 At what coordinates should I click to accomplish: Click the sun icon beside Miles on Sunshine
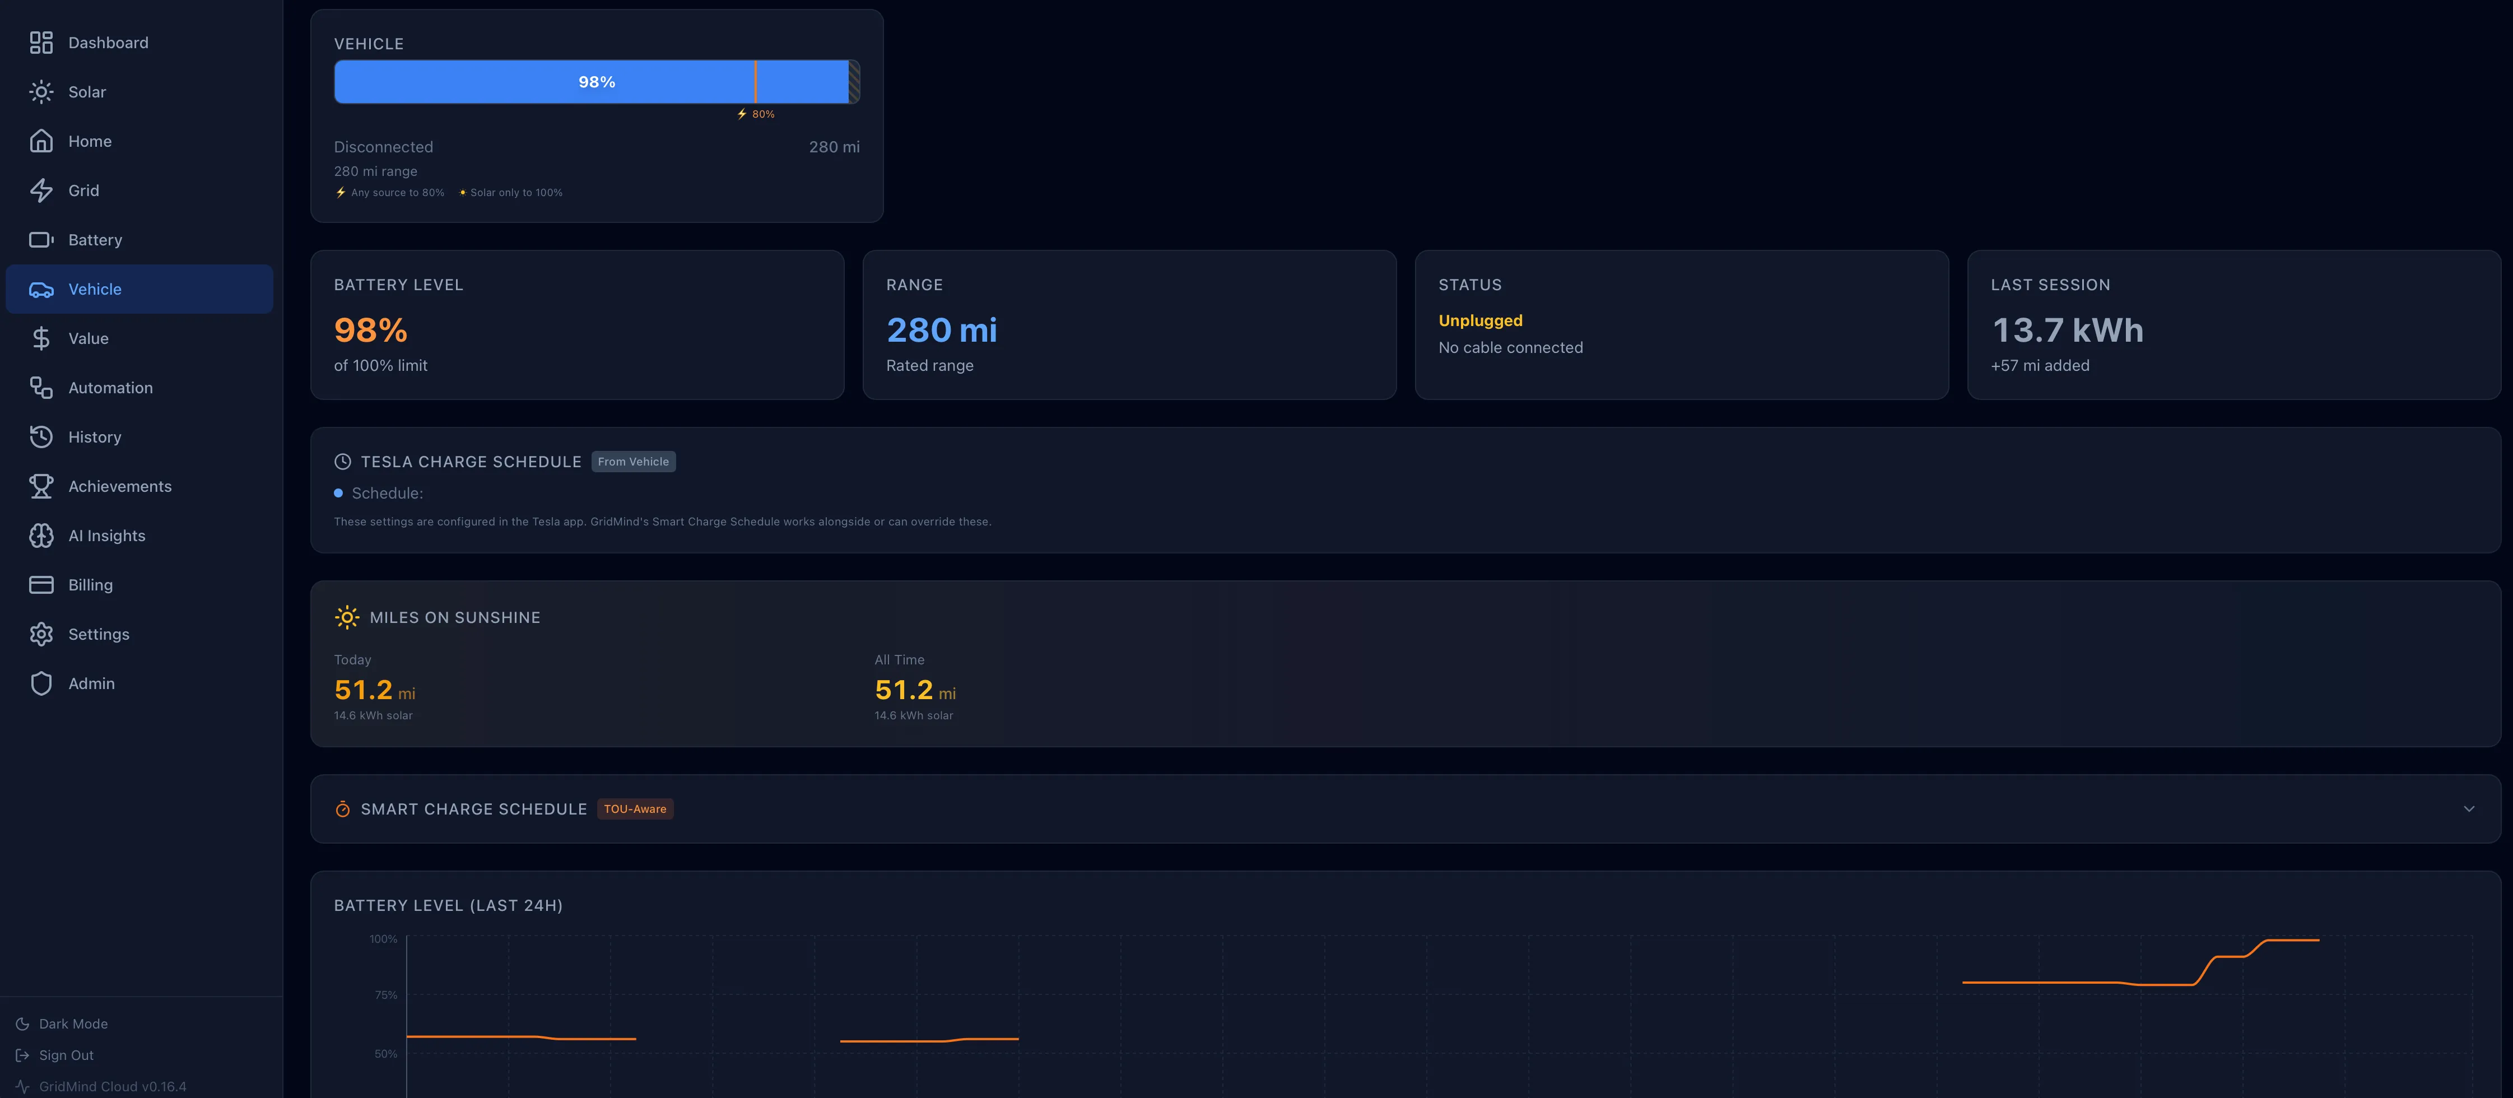tap(346, 617)
